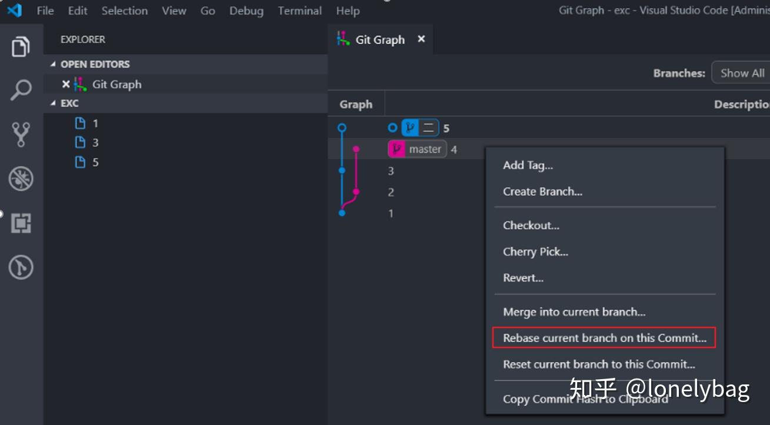The width and height of the screenshot is (770, 425).
Task: Open the Search view
Action: click(x=21, y=89)
